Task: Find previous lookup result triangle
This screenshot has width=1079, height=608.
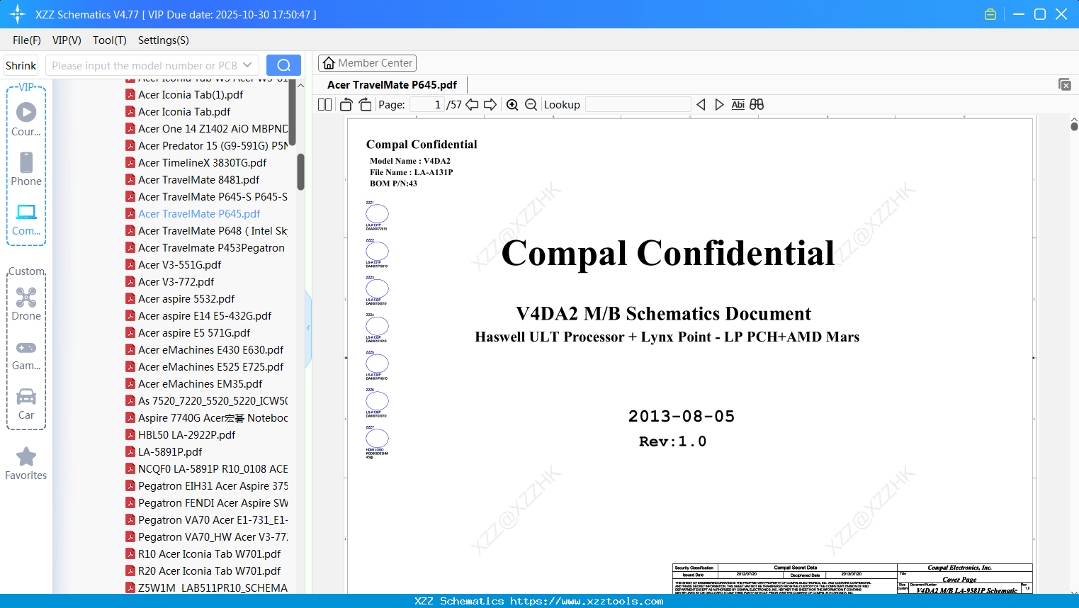Action: click(701, 105)
